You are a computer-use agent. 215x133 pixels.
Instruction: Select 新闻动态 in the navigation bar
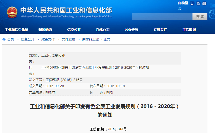(45, 30)
